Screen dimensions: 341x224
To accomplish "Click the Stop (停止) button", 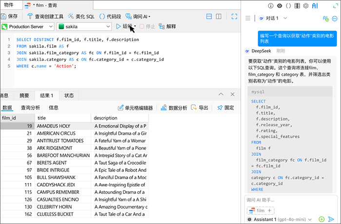I will (148, 26).
